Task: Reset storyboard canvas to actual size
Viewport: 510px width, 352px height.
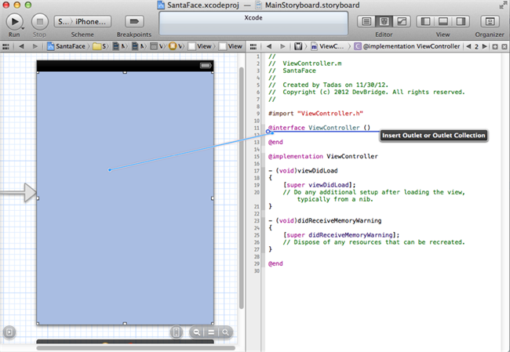Action: tap(211, 332)
